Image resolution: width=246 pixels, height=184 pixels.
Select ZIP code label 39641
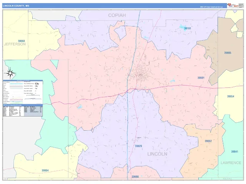(234, 151)
